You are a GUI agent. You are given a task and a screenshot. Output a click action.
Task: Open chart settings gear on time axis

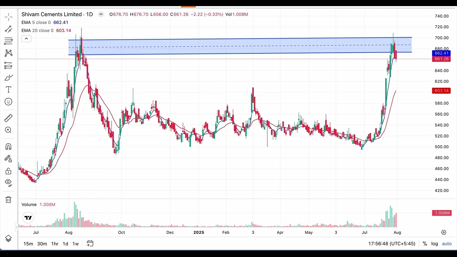pyautogui.click(x=444, y=232)
